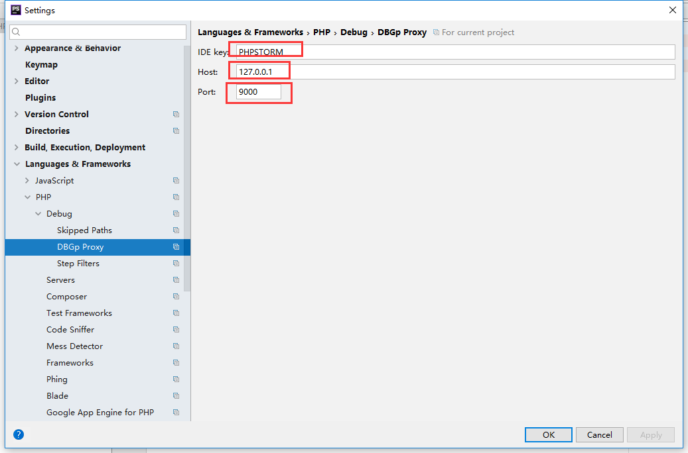Open the Frameworks settings page
Image resolution: width=688 pixels, height=453 pixels.
point(70,363)
